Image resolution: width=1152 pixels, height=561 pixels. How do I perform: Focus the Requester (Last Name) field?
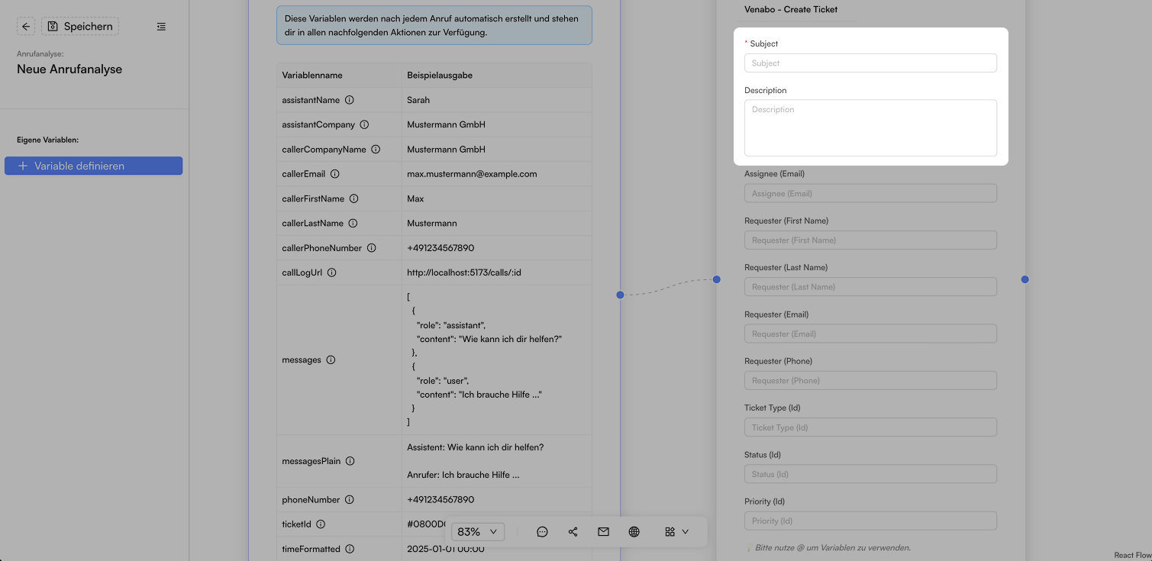tap(870, 287)
